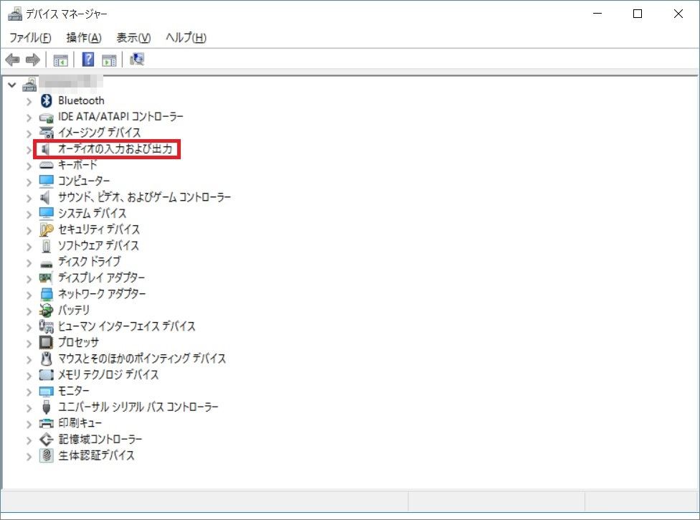Click the Forward arrow toolbar icon

(x=32, y=60)
